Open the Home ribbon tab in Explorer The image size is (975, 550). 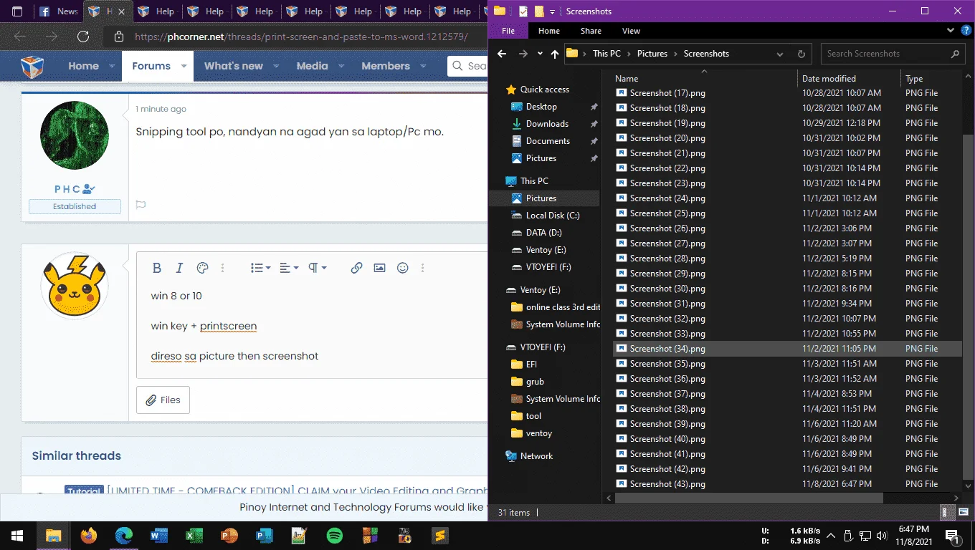point(549,31)
